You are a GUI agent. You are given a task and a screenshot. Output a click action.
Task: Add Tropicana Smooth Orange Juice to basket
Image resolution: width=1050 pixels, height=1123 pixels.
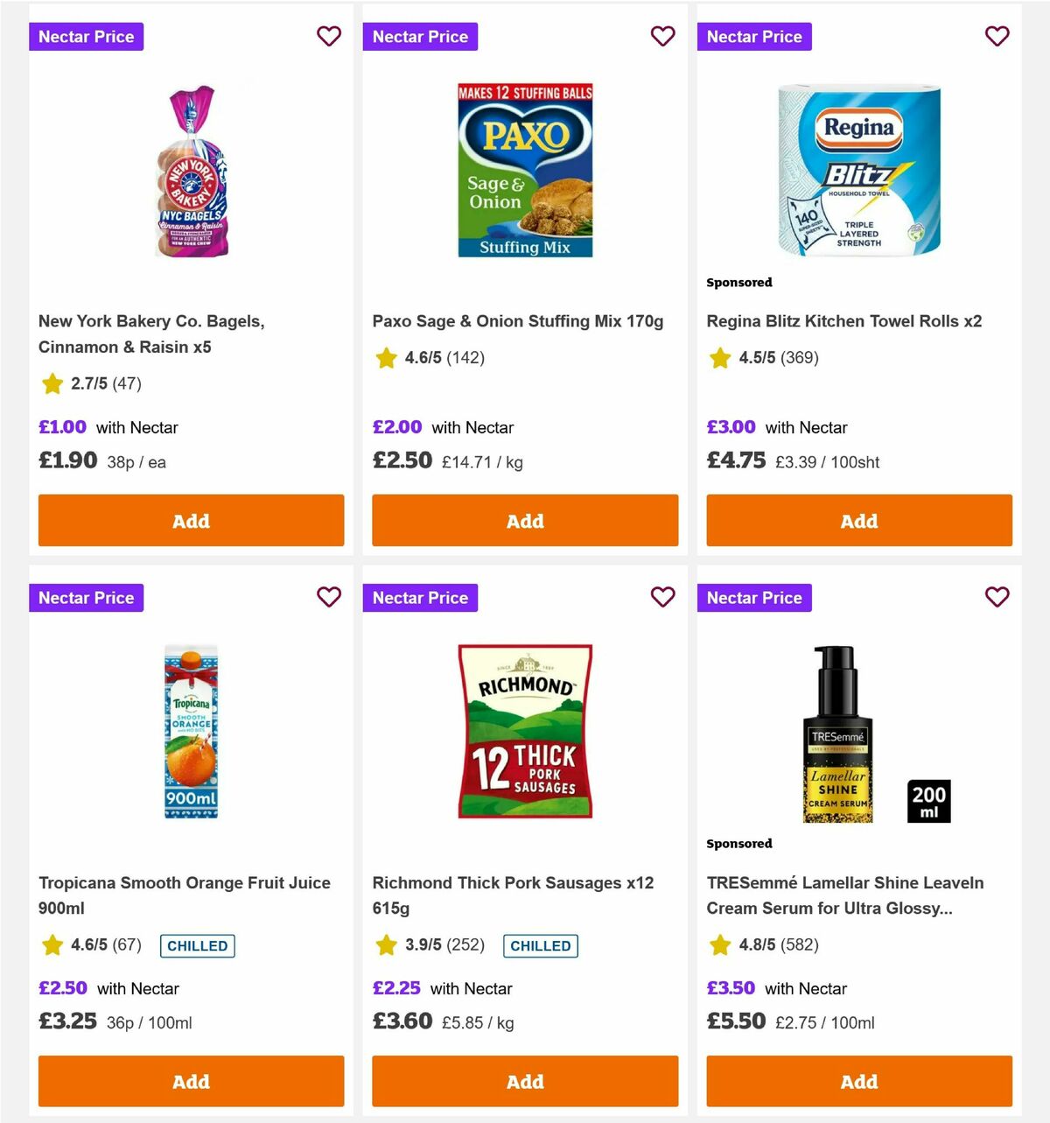191,1081
